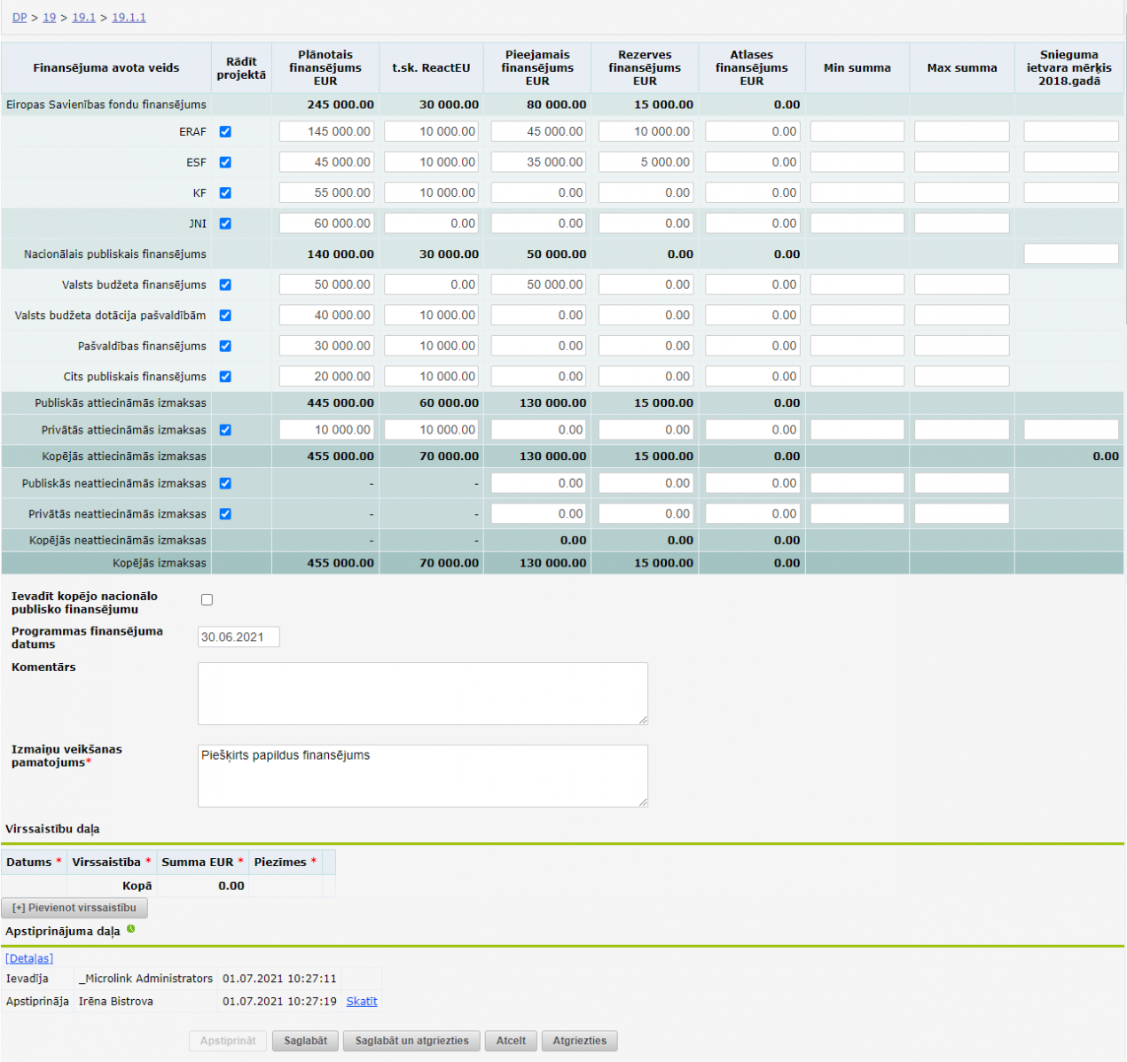Uncheck the JNI row checkbox
The width and height of the screenshot is (1127, 1062).
(225, 223)
